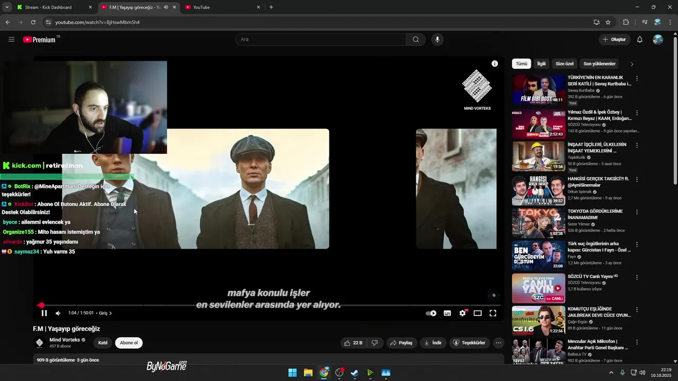Open options for Hangisi Gerçek Taksici video
The image size is (678, 381).
(637, 179)
